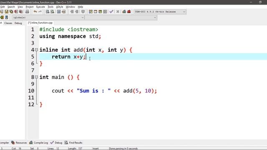Click the Stop execution X icon
Image resolution: width=267 pixels, height=150 pixels.
[118, 12]
